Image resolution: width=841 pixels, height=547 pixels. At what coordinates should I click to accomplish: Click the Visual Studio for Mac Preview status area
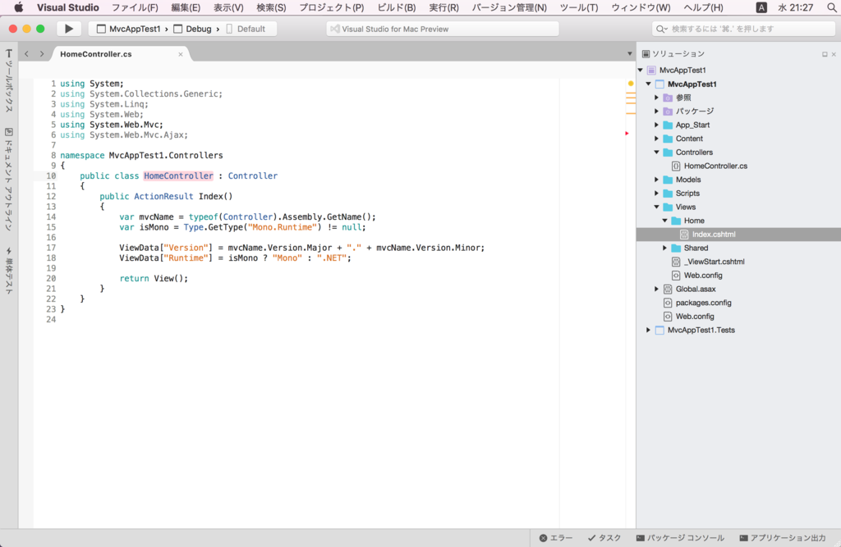[x=443, y=29]
